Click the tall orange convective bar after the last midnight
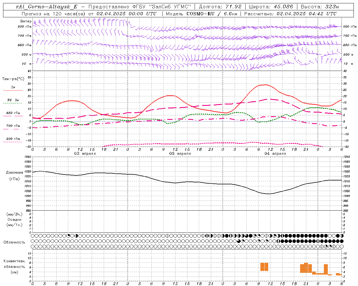Image resolution: width=358 pixels, height=286 pixels. pyautogui.click(x=326, y=269)
